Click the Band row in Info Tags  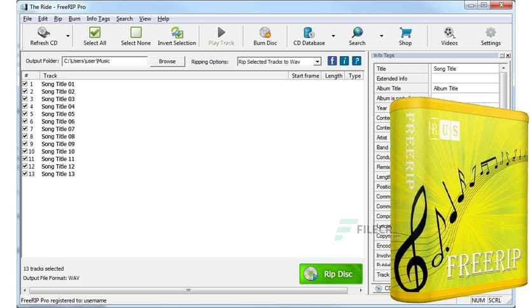[382, 147]
